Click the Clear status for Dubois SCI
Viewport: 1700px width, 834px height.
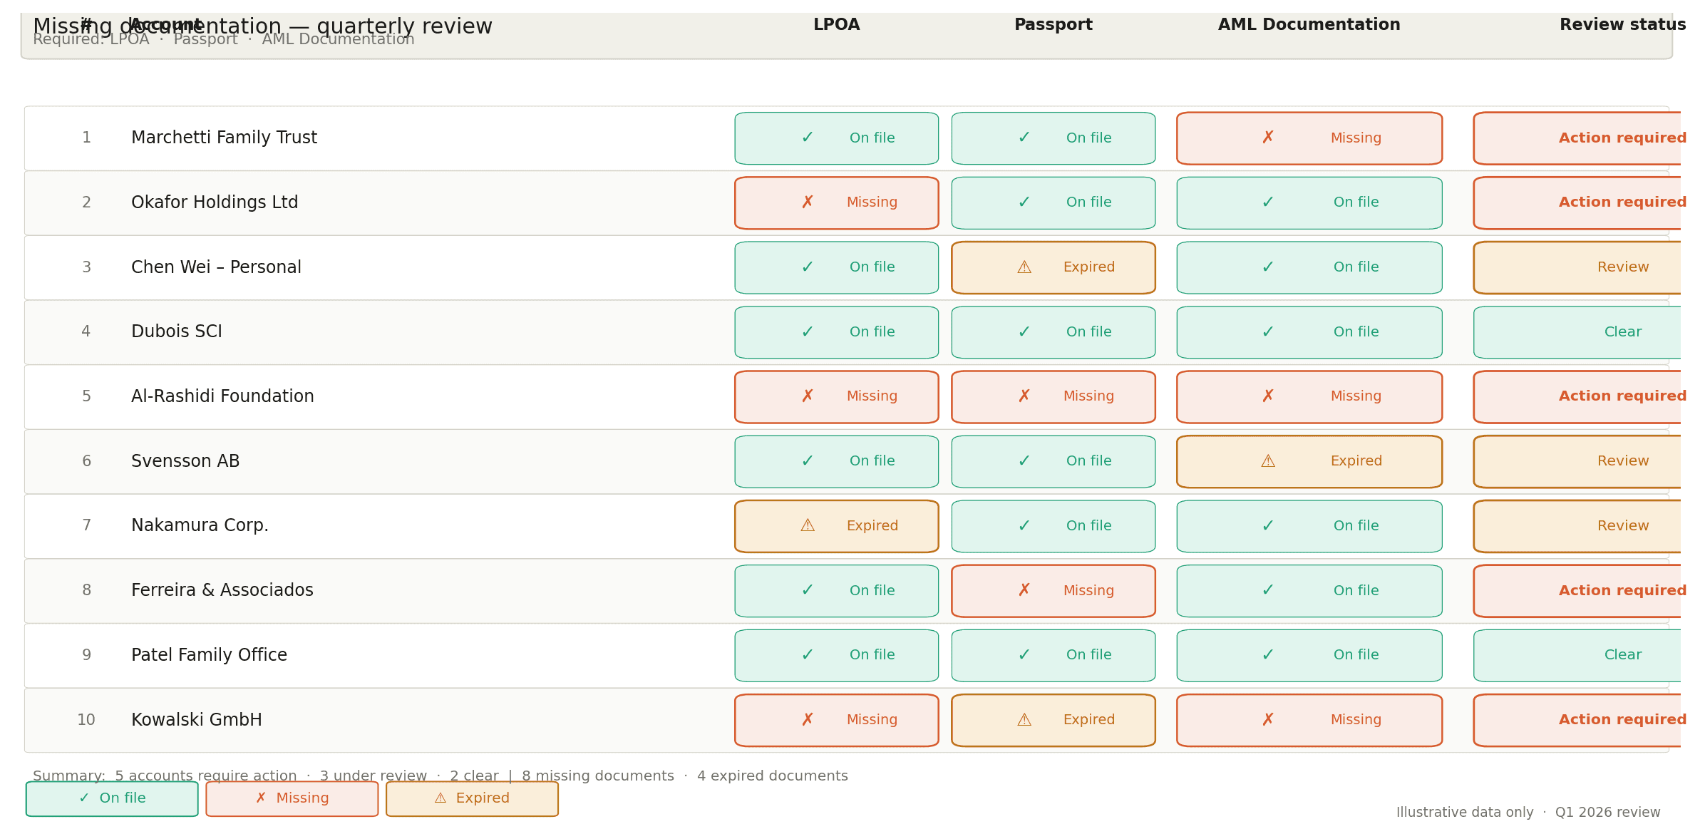pyautogui.click(x=1622, y=332)
